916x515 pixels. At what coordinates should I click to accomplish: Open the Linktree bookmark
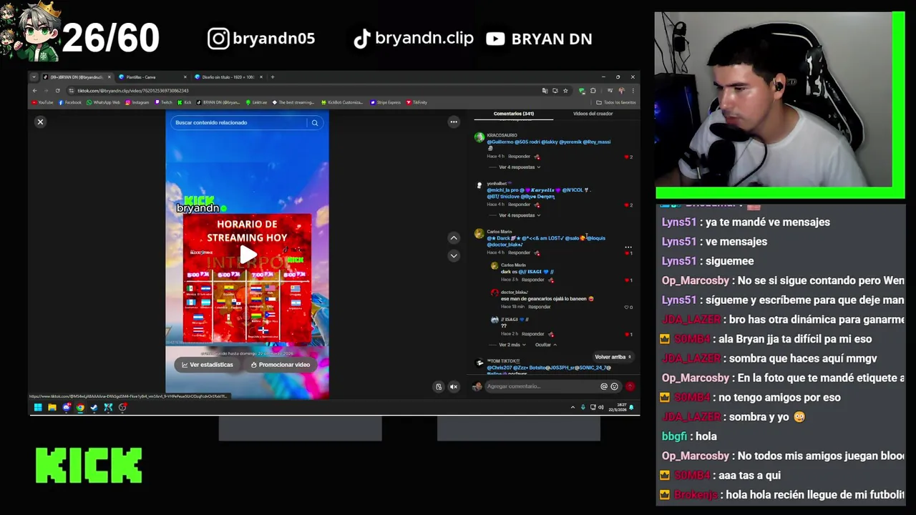(x=256, y=102)
